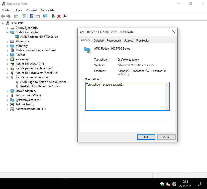Click the Zrušit button

[166, 137]
